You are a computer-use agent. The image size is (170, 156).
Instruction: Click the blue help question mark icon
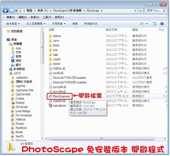point(162,24)
